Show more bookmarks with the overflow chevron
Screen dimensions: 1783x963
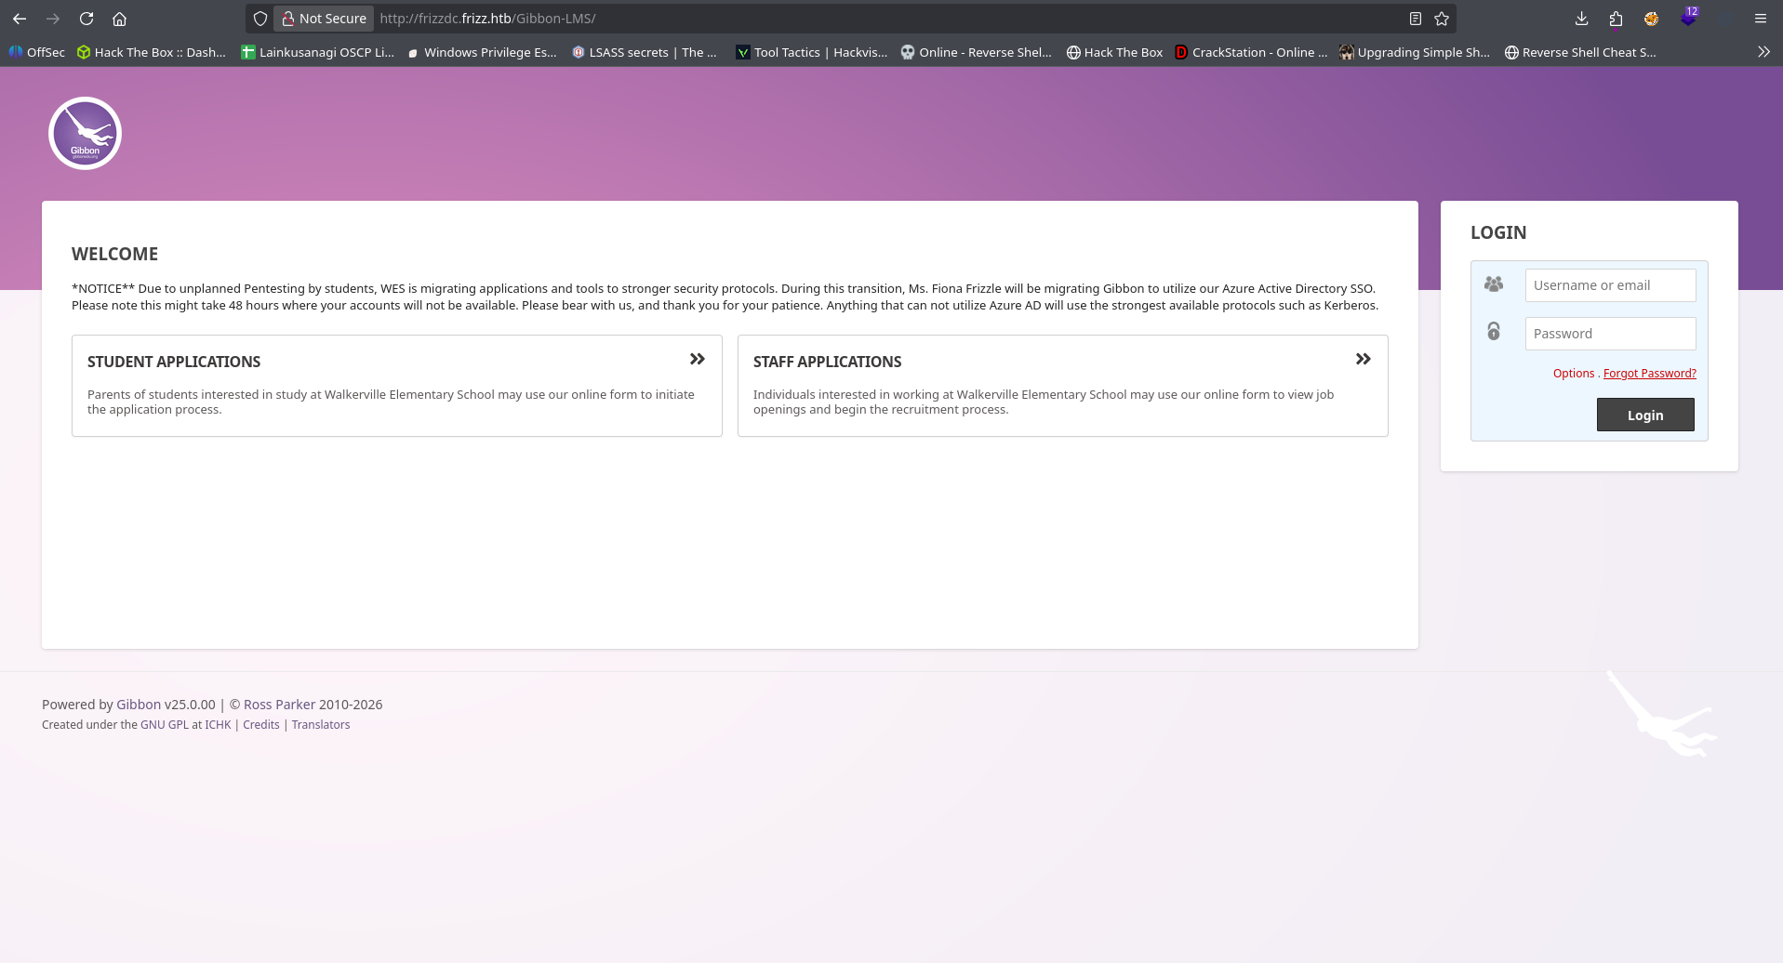pyautogui.click(x=1763, y=52)
